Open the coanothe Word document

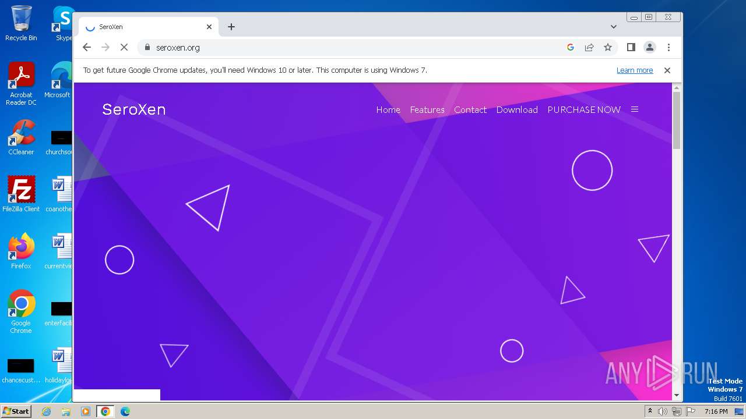point(59,194)
